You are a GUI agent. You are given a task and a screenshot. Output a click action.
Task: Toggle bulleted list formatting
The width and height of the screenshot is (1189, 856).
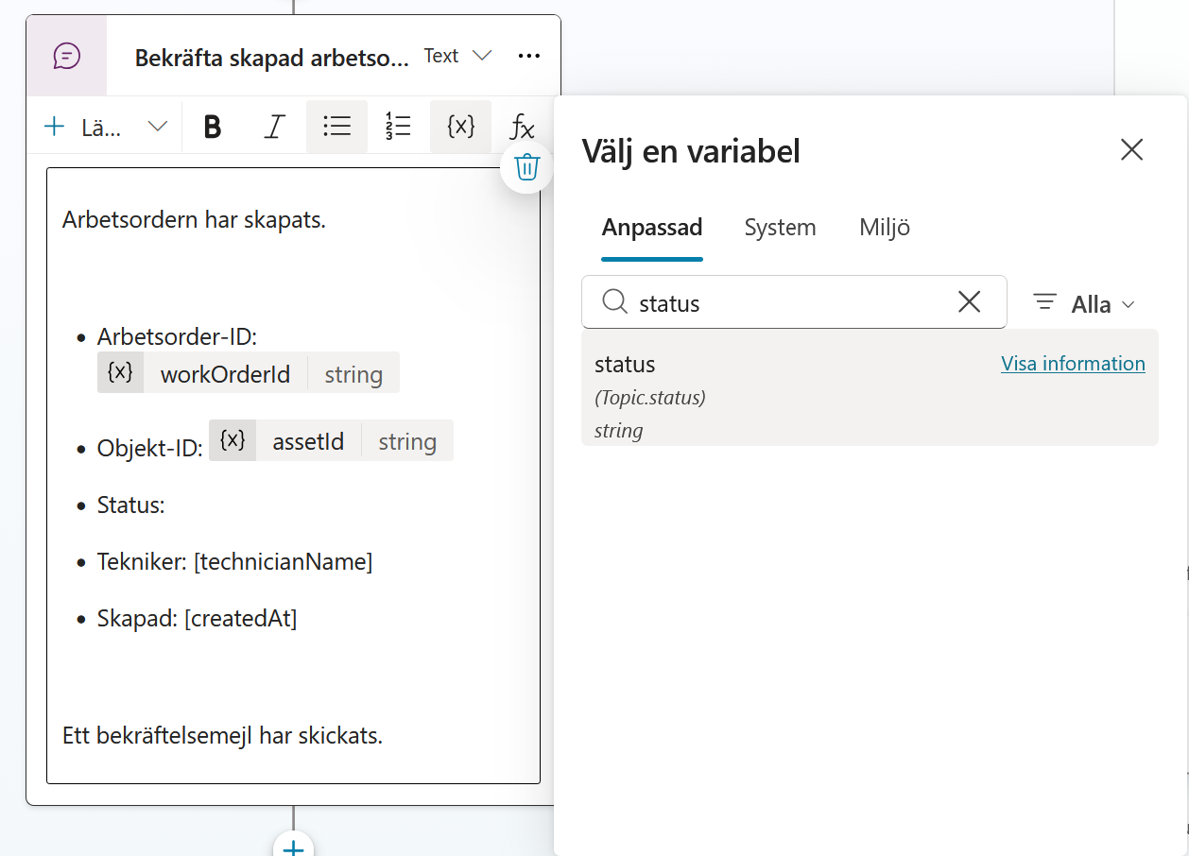[x=336, y=127]
